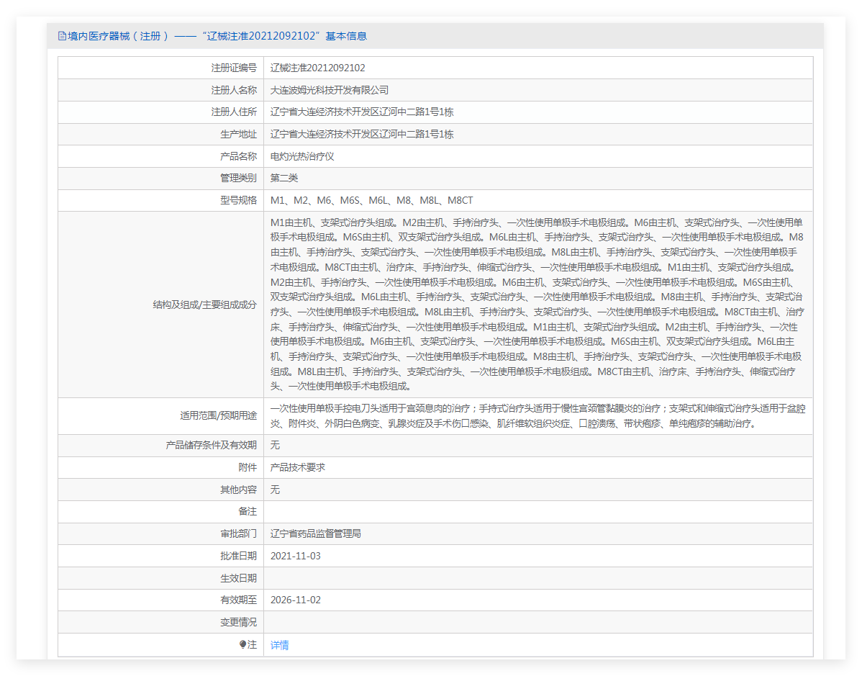Click the 产品名称 label

(x=238, y=156)
